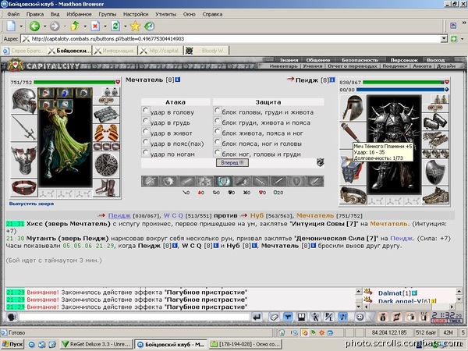Click Пейдж's shield equipment slot
This screenshot has width=468, height=351.
pyautogui.click(x=435, y=172)
